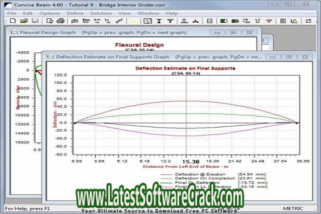Viewport: 321px width, 214px height.
Task: Click the '[23.61 mm]' legend value
Action: 252,178
